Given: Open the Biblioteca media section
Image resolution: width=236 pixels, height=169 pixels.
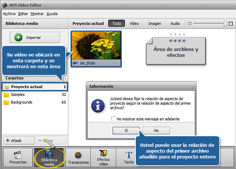Looking at the screenshot, I should pyautogui.click(x=49, y=157).
